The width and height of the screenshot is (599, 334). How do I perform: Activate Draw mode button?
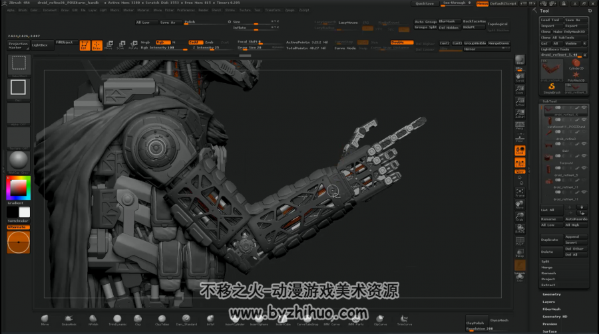point(97,45)
